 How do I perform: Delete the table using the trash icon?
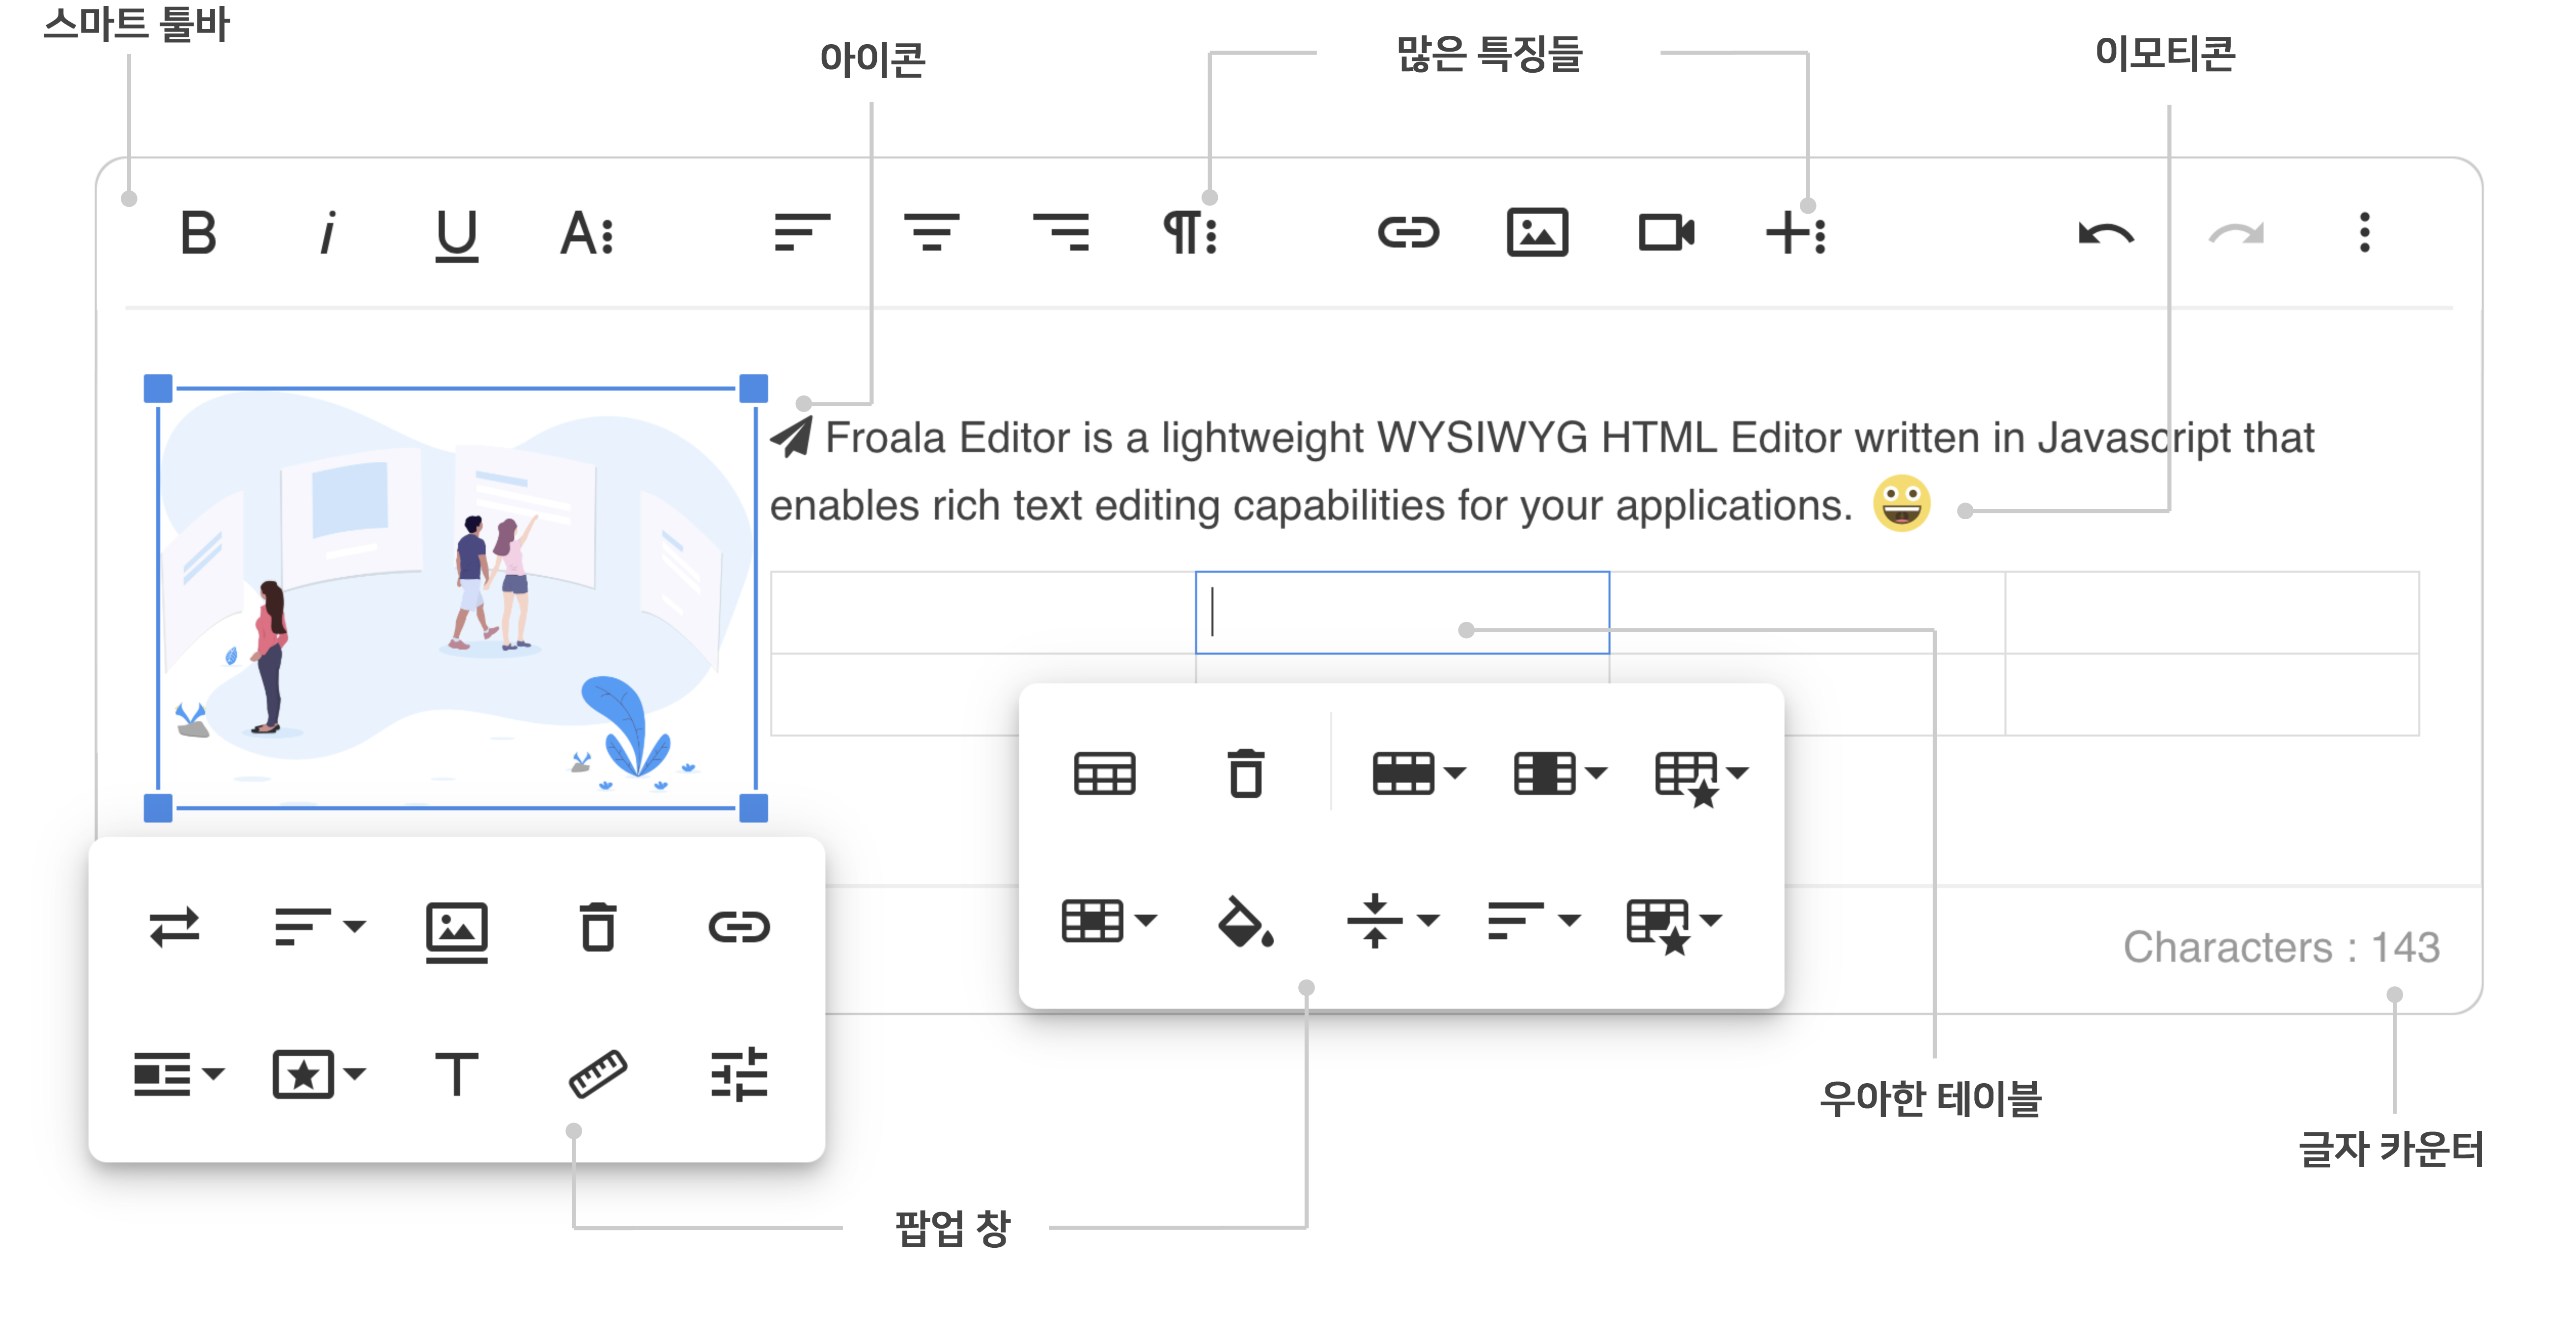pos(1245,775)
